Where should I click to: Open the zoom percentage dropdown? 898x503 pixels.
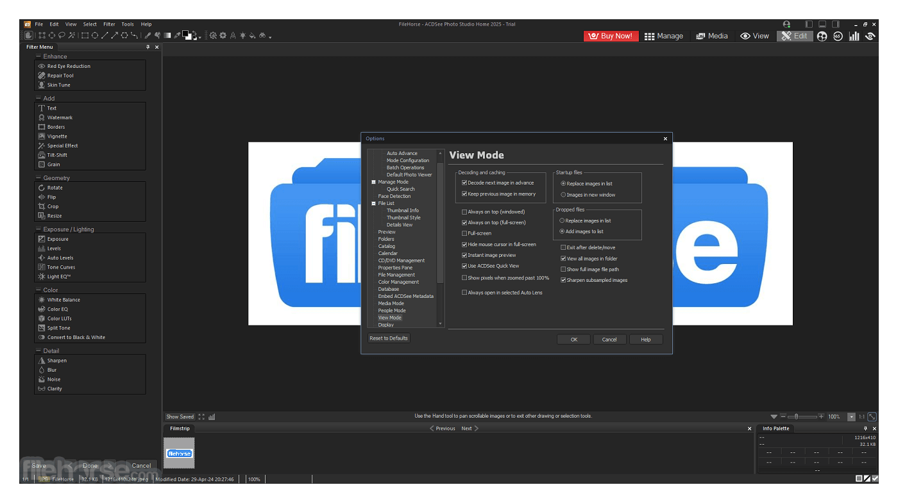click(x=851, y=416)
